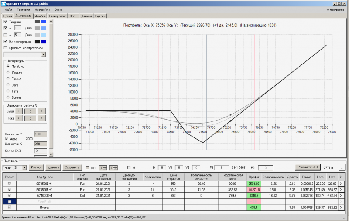This screenshot has height=221, width=349.
Task: Adjust the first DH spinner value 0
Action: click(103, 168)
